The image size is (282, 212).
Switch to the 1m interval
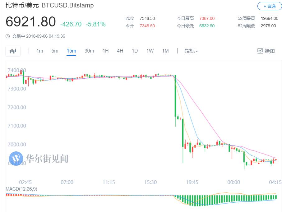point(40,51)
